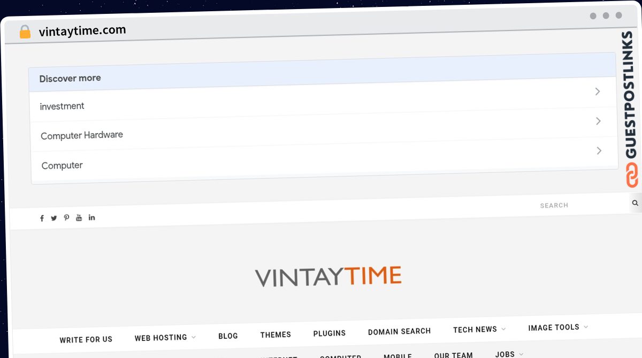Open the Pinterest social icon
The height and width of the screenshot is (358, 642).
click(x=66, y=217)
